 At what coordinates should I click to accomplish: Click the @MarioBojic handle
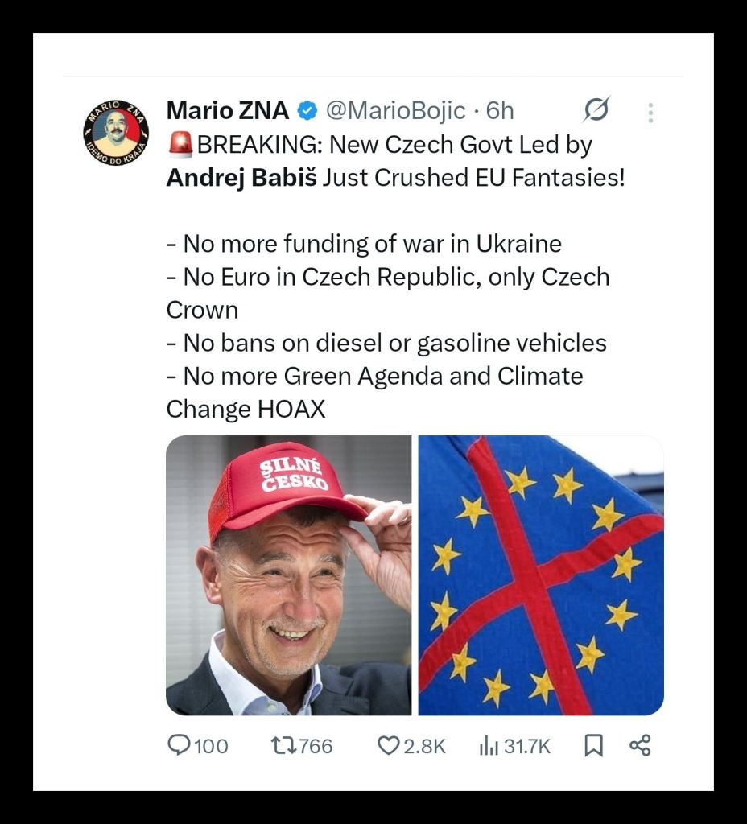tap(394, 110)
